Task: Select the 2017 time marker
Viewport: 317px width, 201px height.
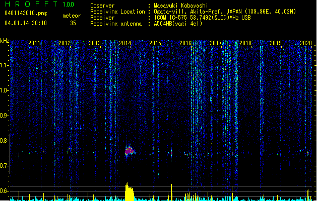Action: (216, 43)
